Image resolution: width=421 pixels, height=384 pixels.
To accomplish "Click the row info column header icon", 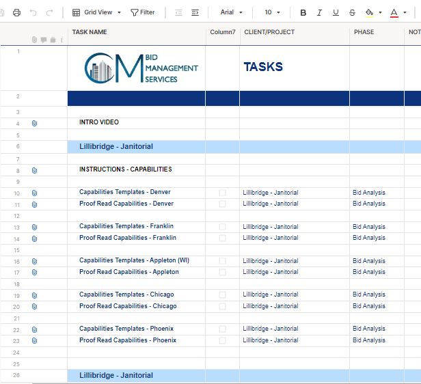I will pos(62,40).
